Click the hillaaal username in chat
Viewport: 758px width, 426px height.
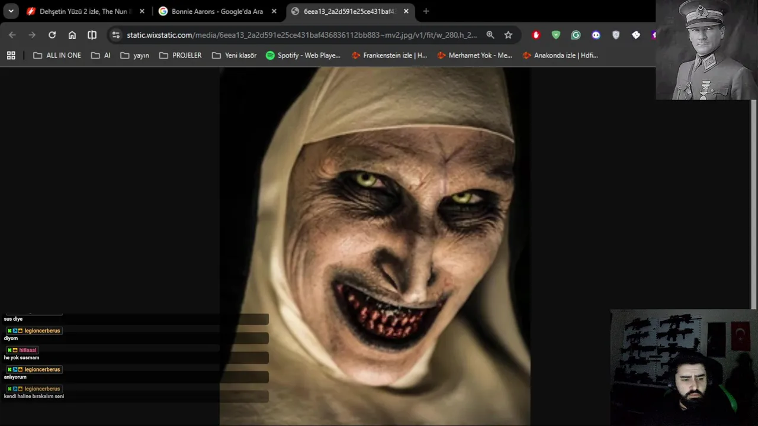pyautogui.click(x=28, y=350)
